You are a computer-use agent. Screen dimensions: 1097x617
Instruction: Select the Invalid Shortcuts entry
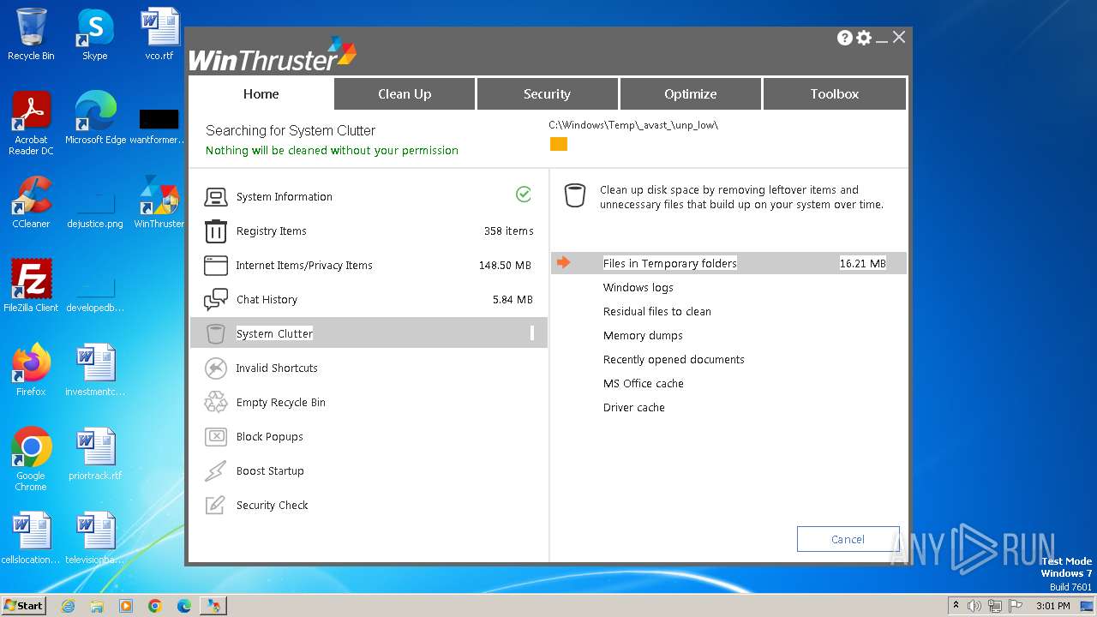[x=369, y=368]
